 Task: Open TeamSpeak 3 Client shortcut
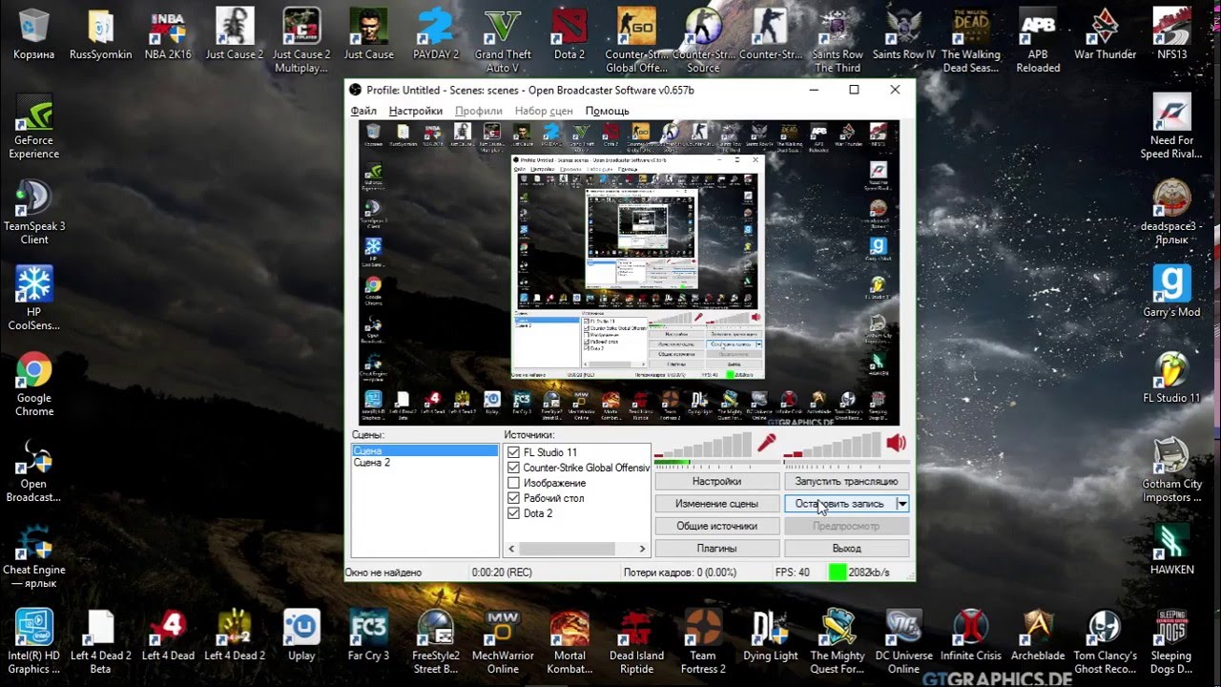click(x=34, y=213)
